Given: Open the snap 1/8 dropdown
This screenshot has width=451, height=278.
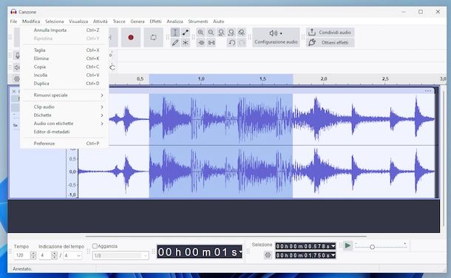Looking at the screenshot, I should [x=121, y=256].
